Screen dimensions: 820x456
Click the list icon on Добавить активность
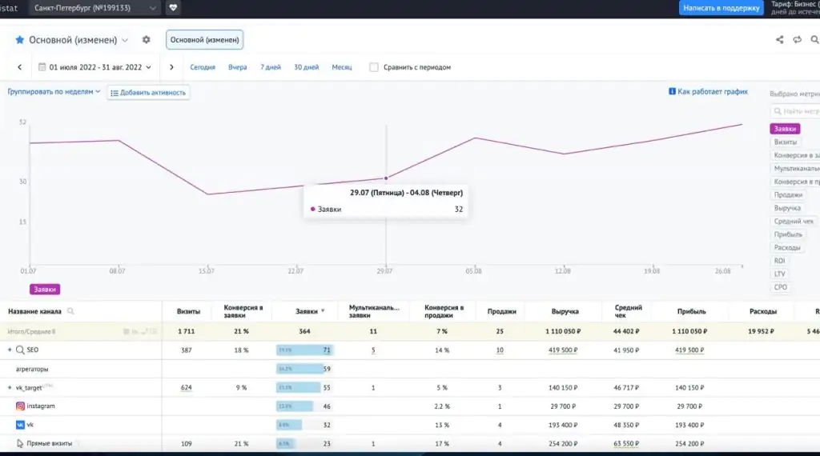pyautogui.click(x=115, y=93)
